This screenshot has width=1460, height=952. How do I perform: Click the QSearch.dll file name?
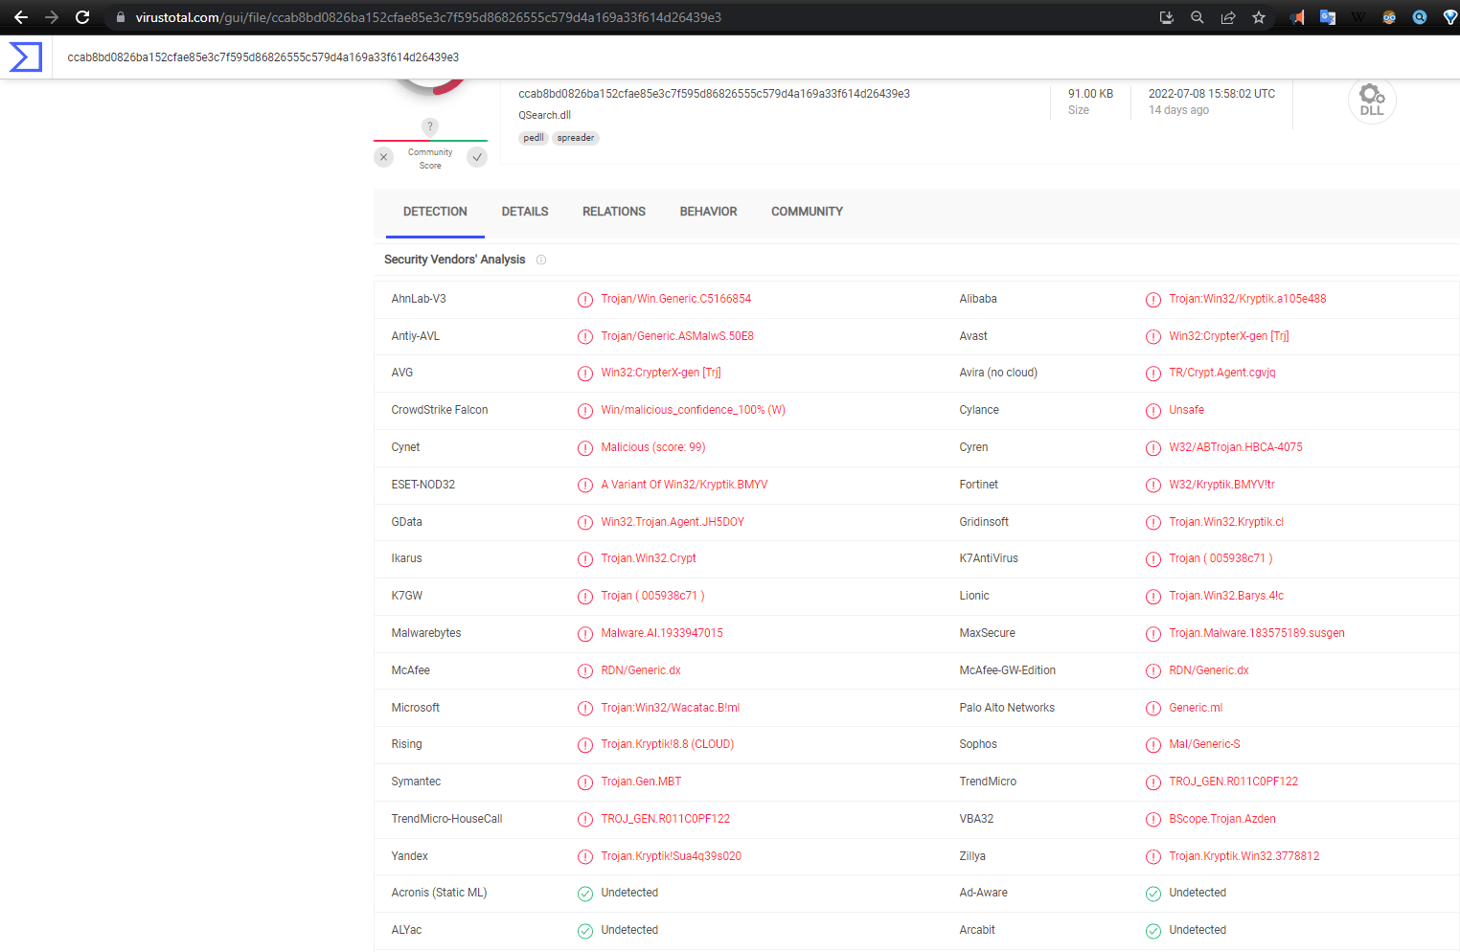[545, 115]
